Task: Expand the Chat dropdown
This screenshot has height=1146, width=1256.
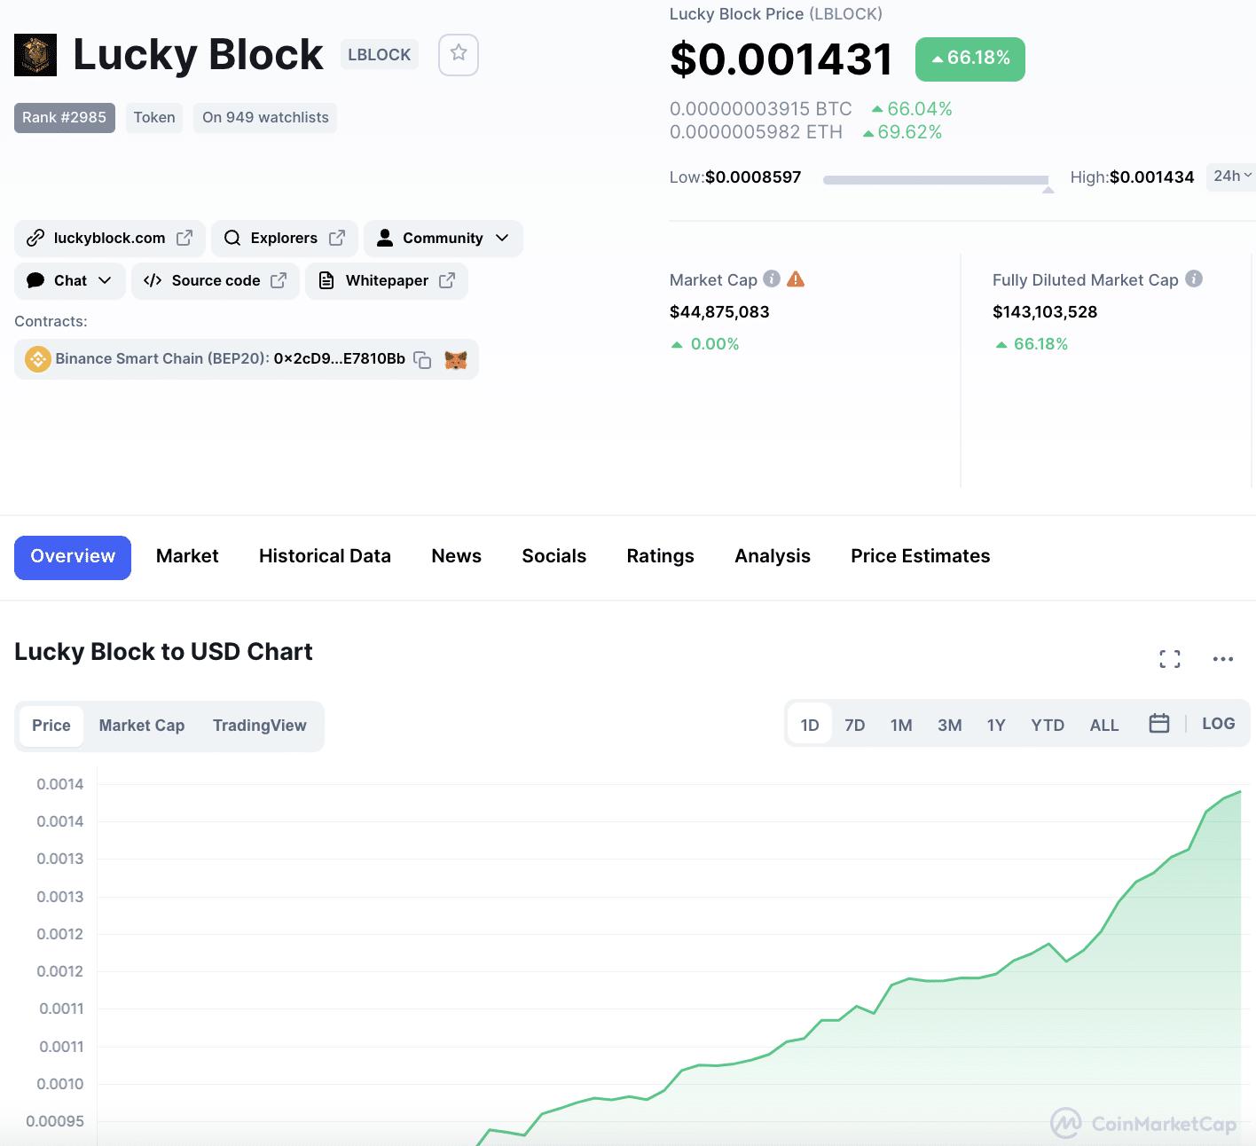Action: [x=105, y=280]
